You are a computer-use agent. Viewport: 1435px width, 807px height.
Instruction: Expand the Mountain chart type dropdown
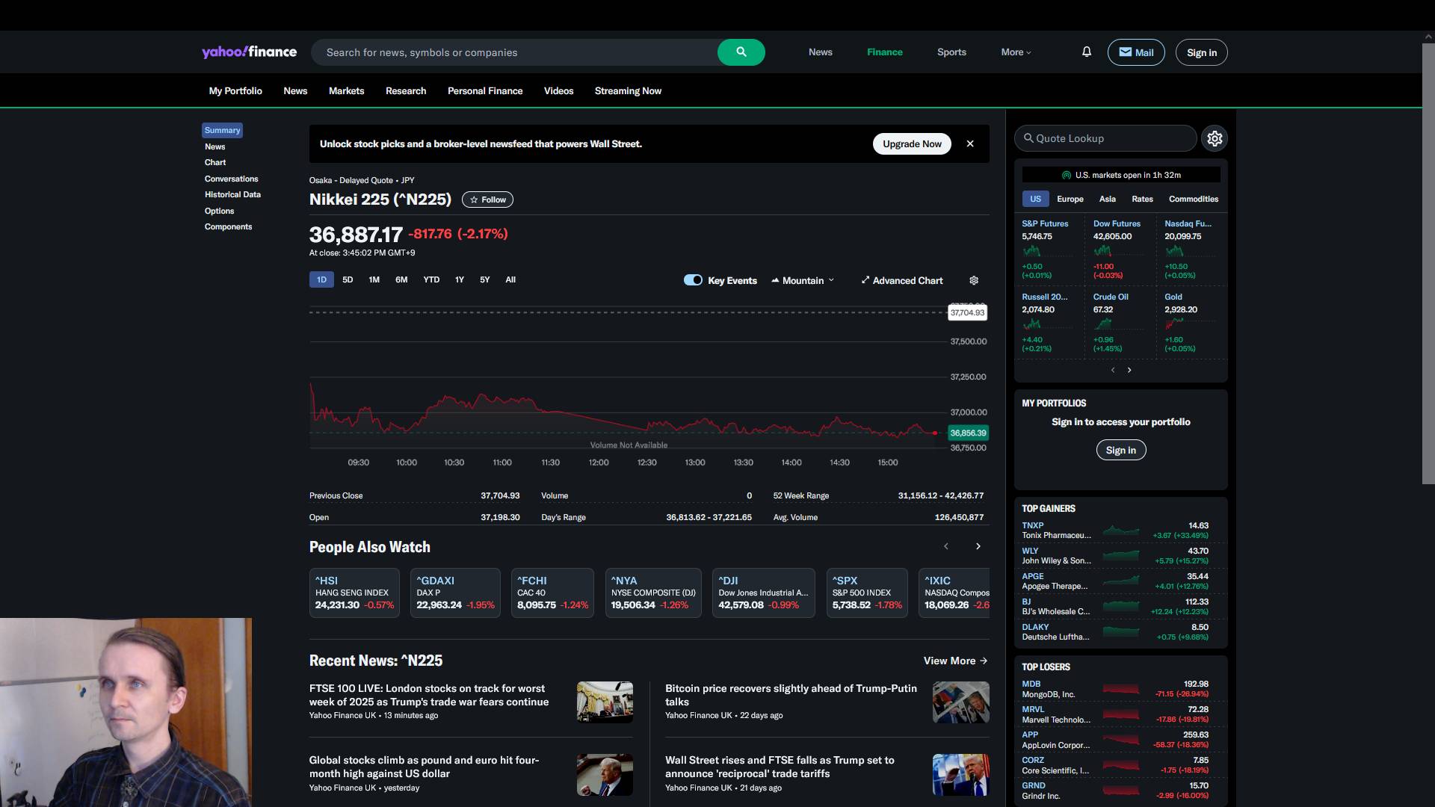(x=803, y=280)
